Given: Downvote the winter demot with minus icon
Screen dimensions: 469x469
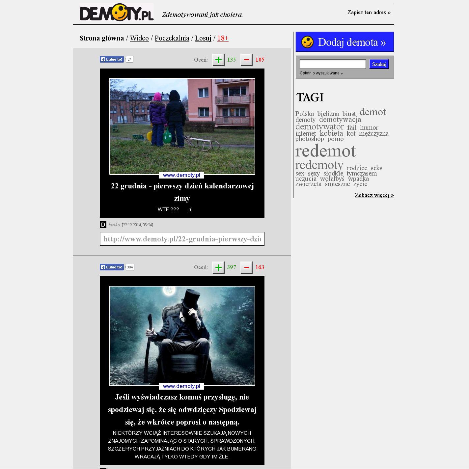Looking at the screenshot, I should click(x=246, y=60).
